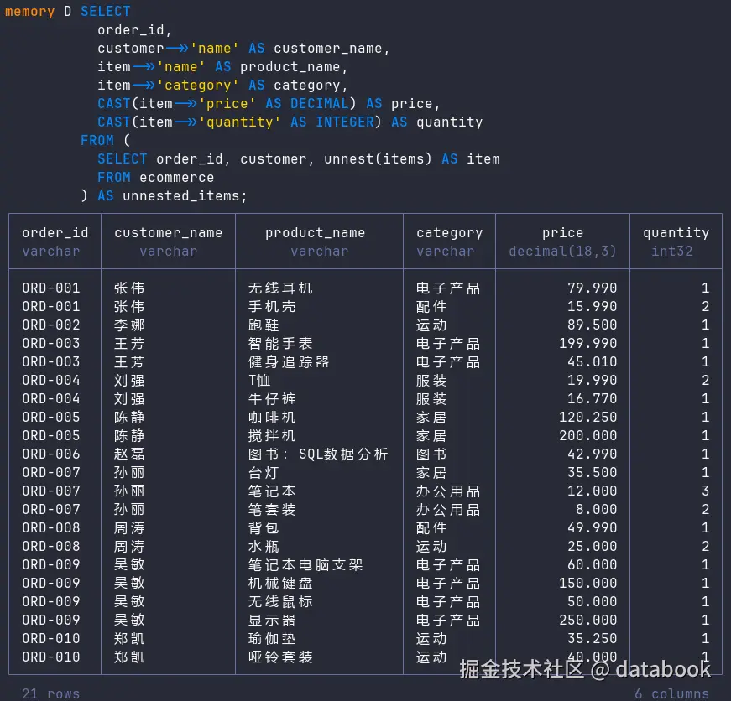The width and height of the screenshot is (731, 701).
Task: Click the first SELECT keyword
Action: point(106,11)
